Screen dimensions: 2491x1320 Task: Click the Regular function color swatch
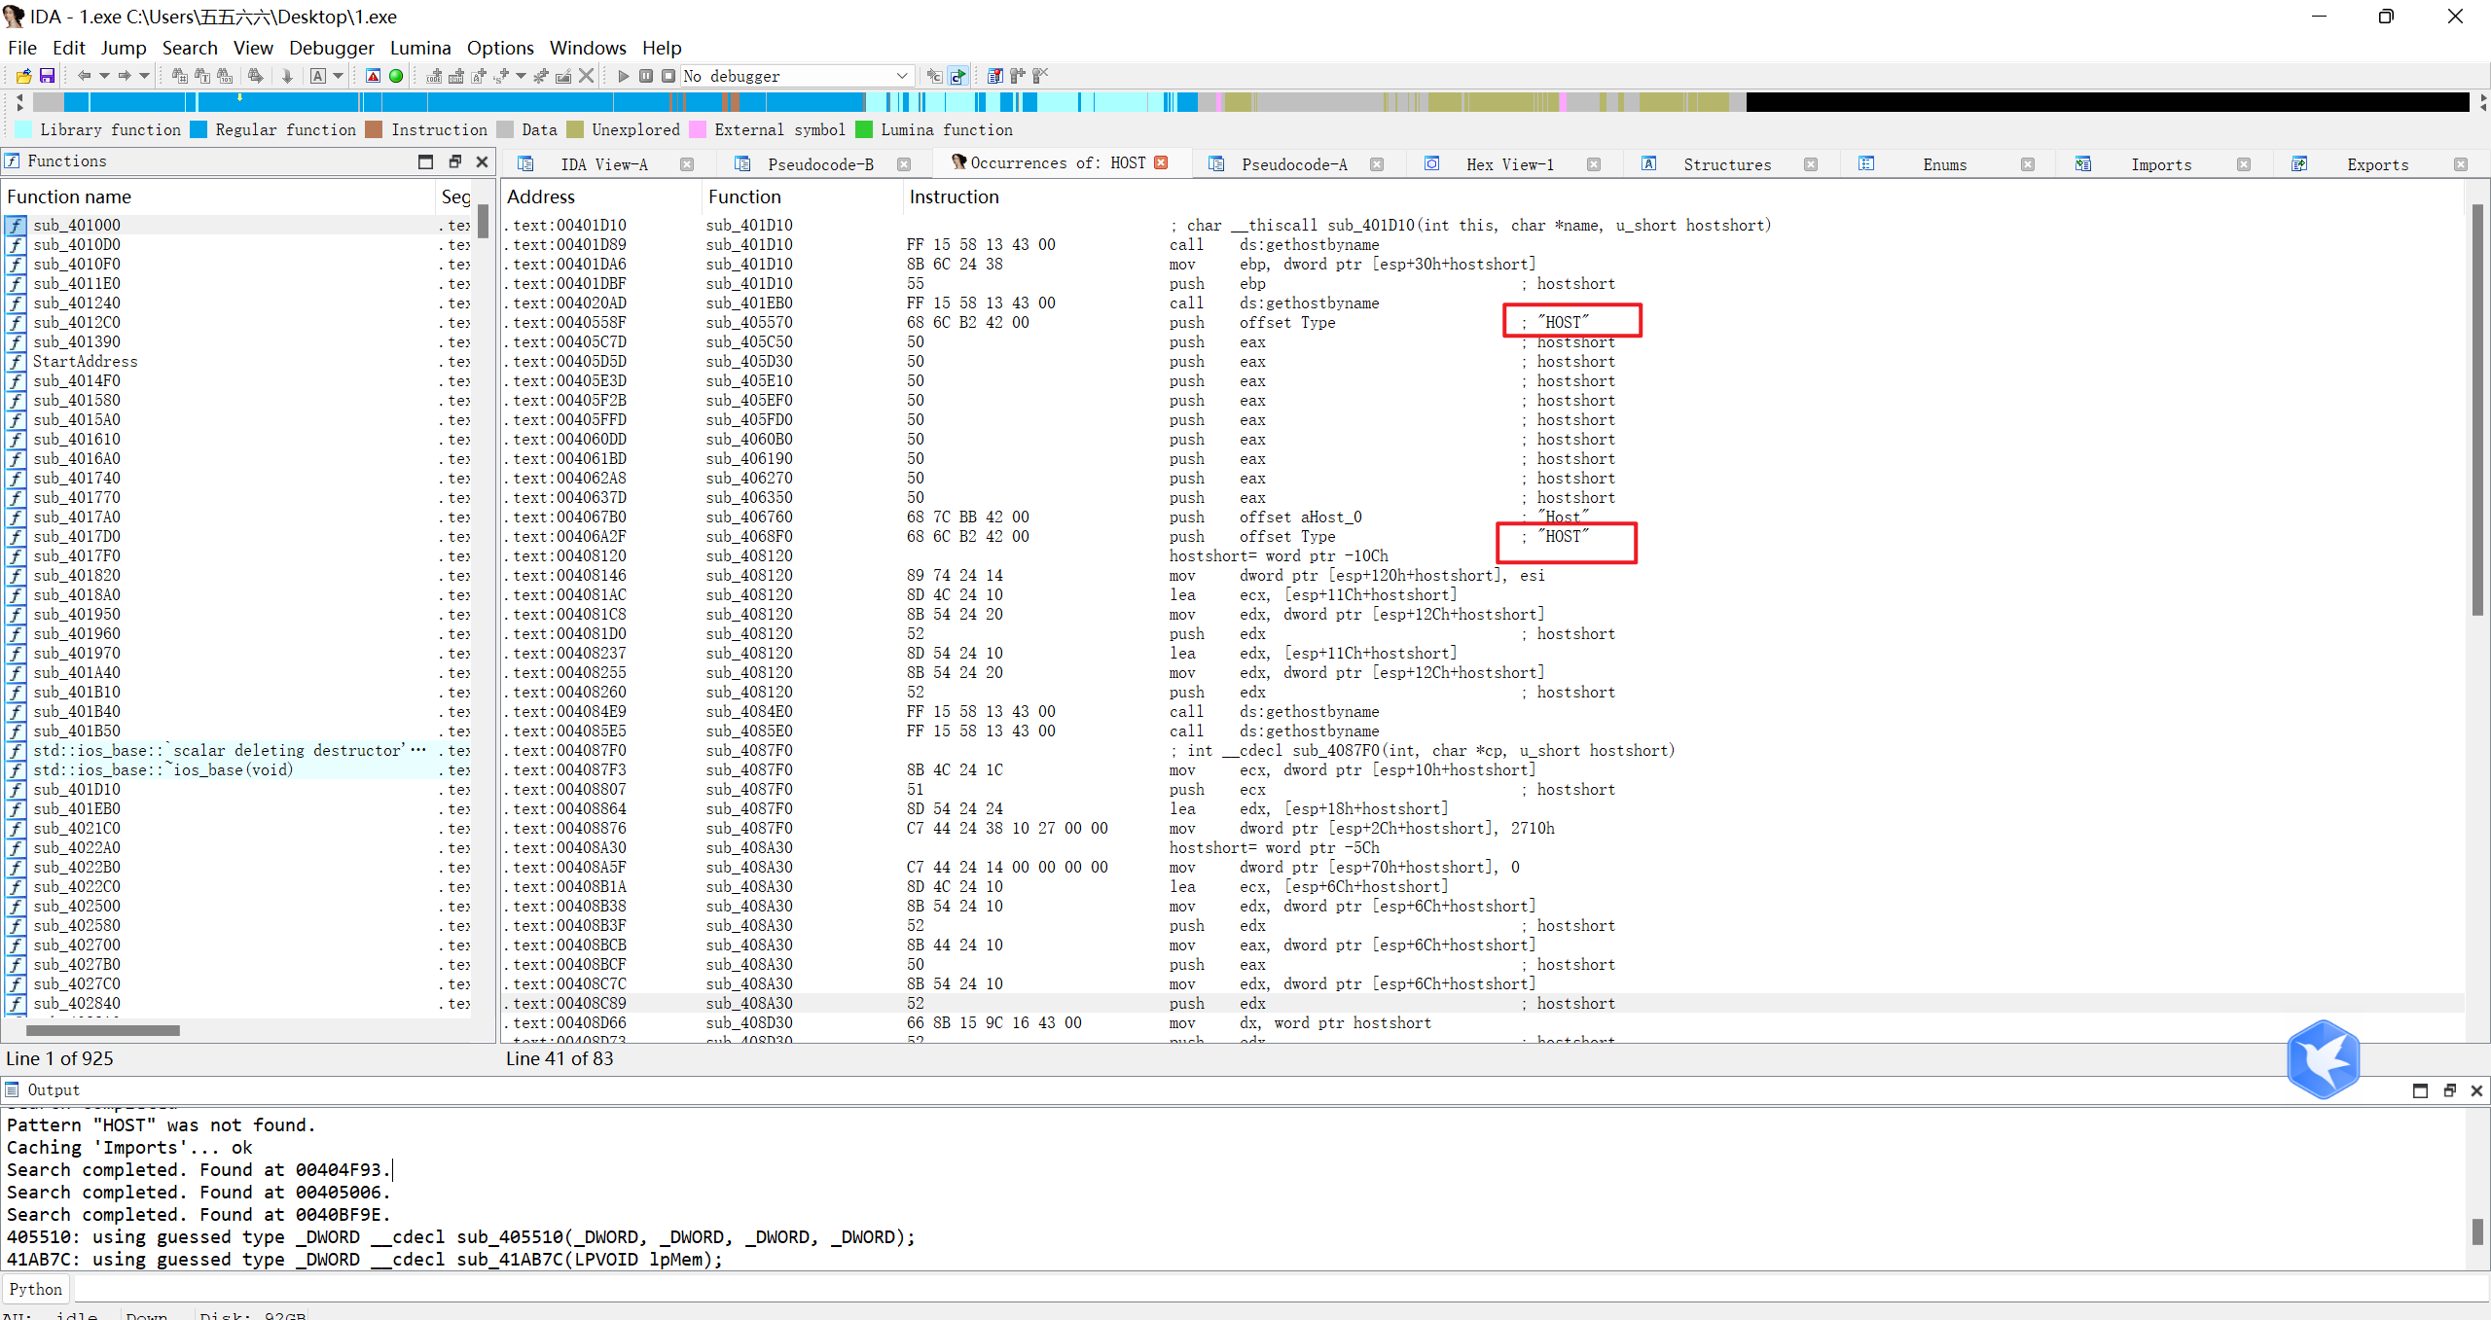[x=199, y=129]
